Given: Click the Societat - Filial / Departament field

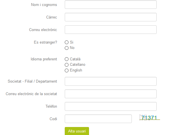Looking at the screenshot, I should click(110, 81).
